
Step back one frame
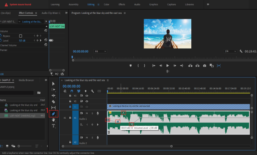point(161,66)
